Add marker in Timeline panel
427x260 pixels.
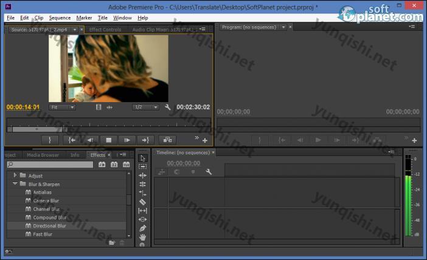(x=193, y=172)
